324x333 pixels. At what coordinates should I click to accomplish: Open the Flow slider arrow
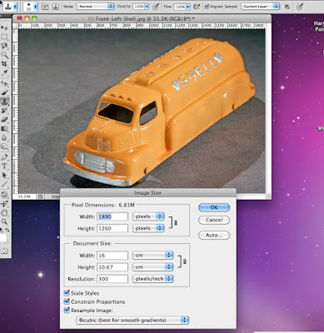[188, 7]
